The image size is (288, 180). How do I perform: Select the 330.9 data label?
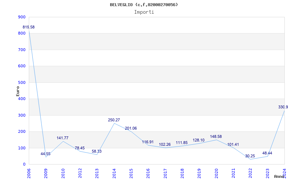coord(283,107)
